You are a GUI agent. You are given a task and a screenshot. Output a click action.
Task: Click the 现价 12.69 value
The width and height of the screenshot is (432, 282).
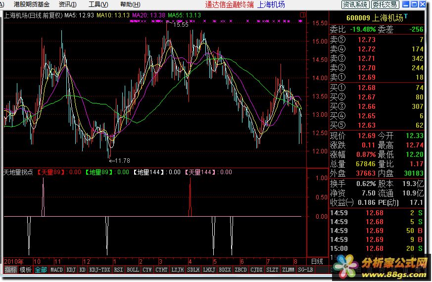pos(366,136)
